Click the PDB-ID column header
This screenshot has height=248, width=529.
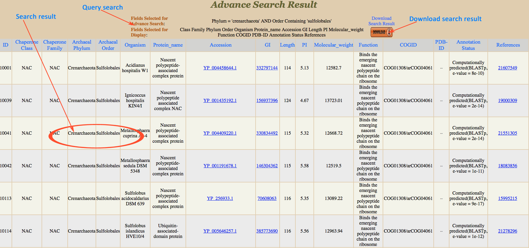(441, 45)
